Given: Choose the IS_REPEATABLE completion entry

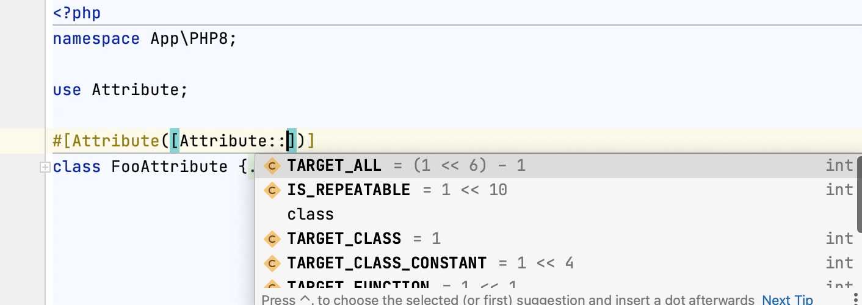Looking at the screenshot, I should pos(349,190).
